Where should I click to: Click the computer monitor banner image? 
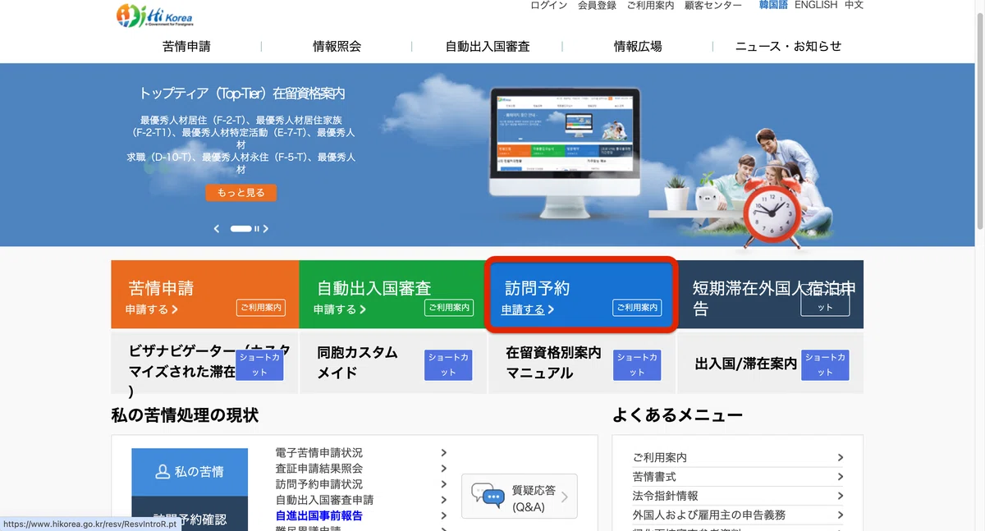point(563,152)
